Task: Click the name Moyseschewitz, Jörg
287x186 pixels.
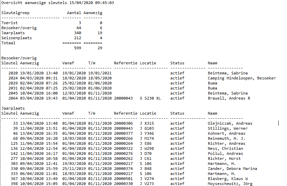Action: point(230,184)
